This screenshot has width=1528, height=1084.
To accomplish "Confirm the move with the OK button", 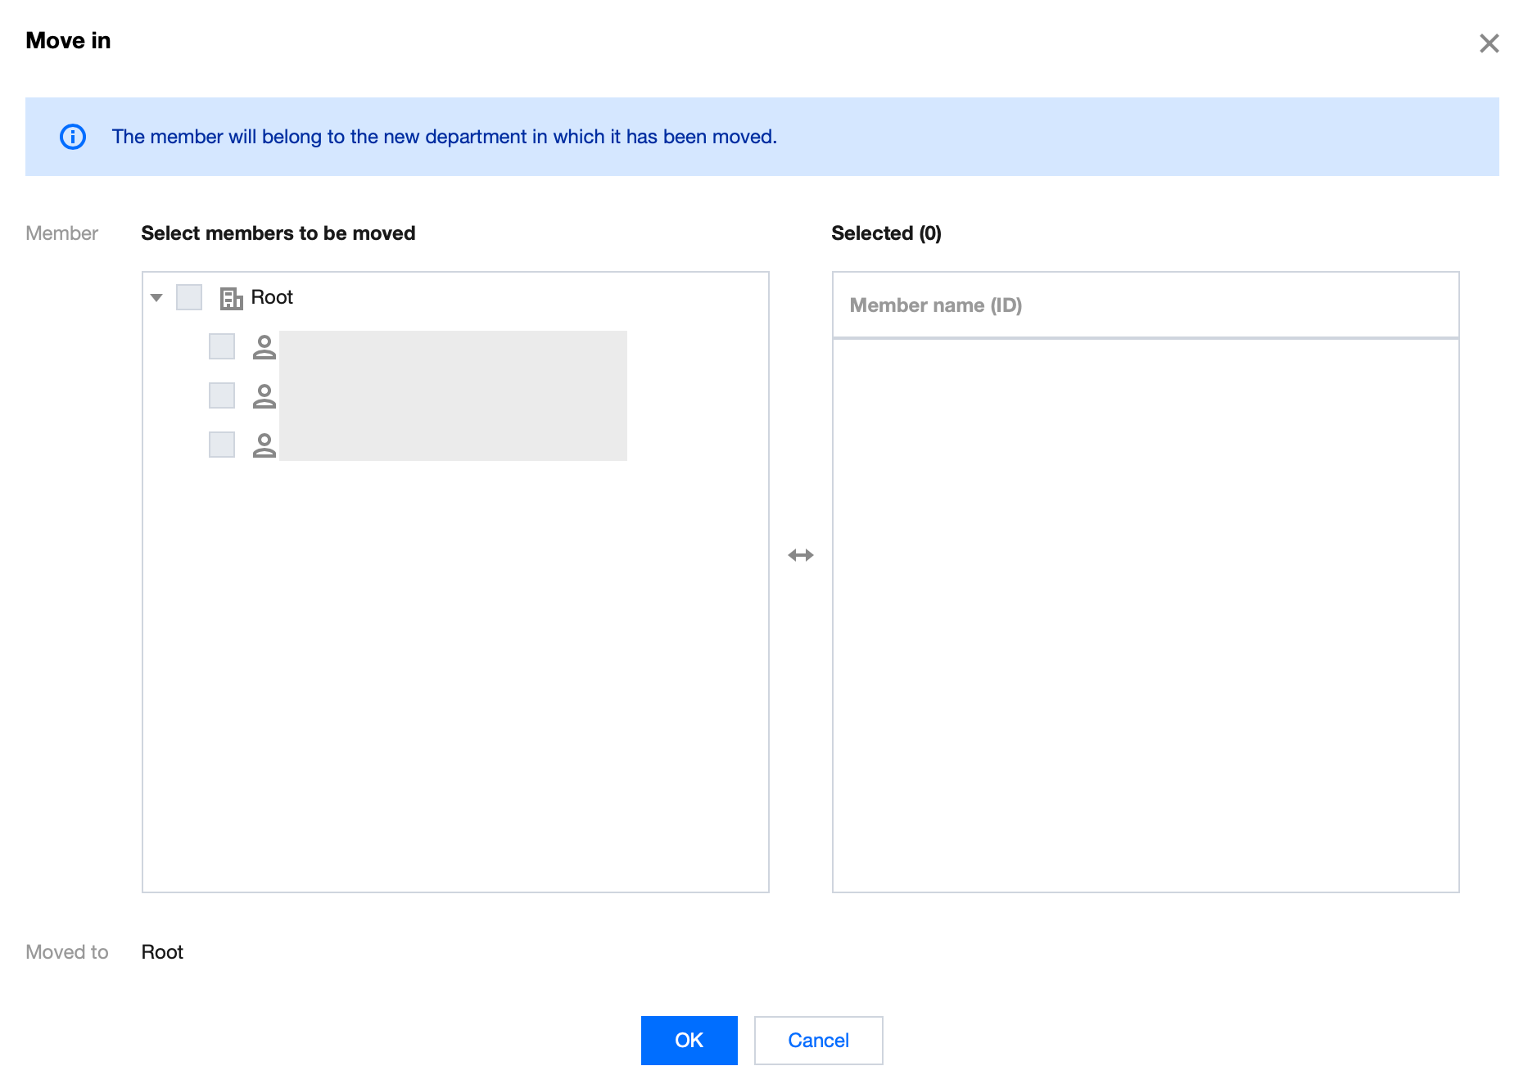I will 689,1040.
